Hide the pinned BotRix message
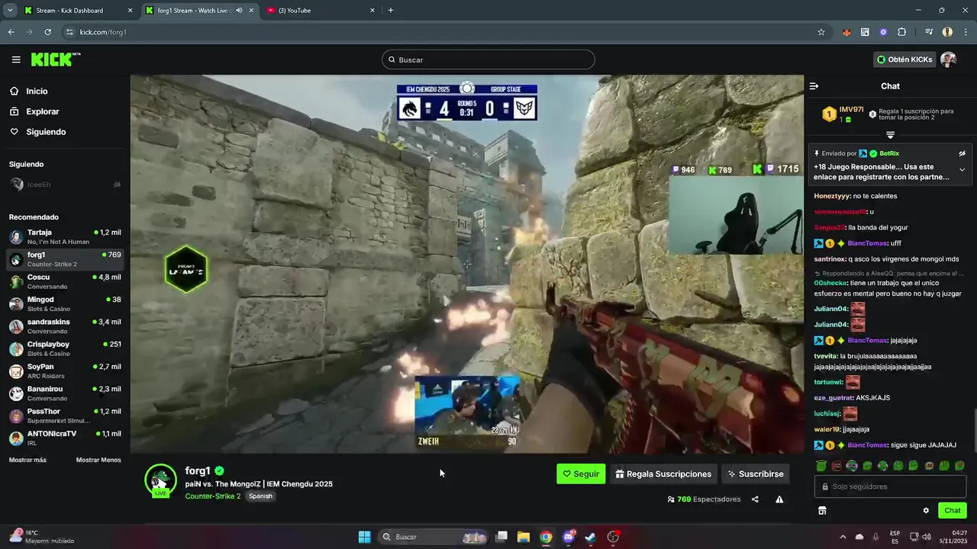977x549 pixels. pos(962,153)
